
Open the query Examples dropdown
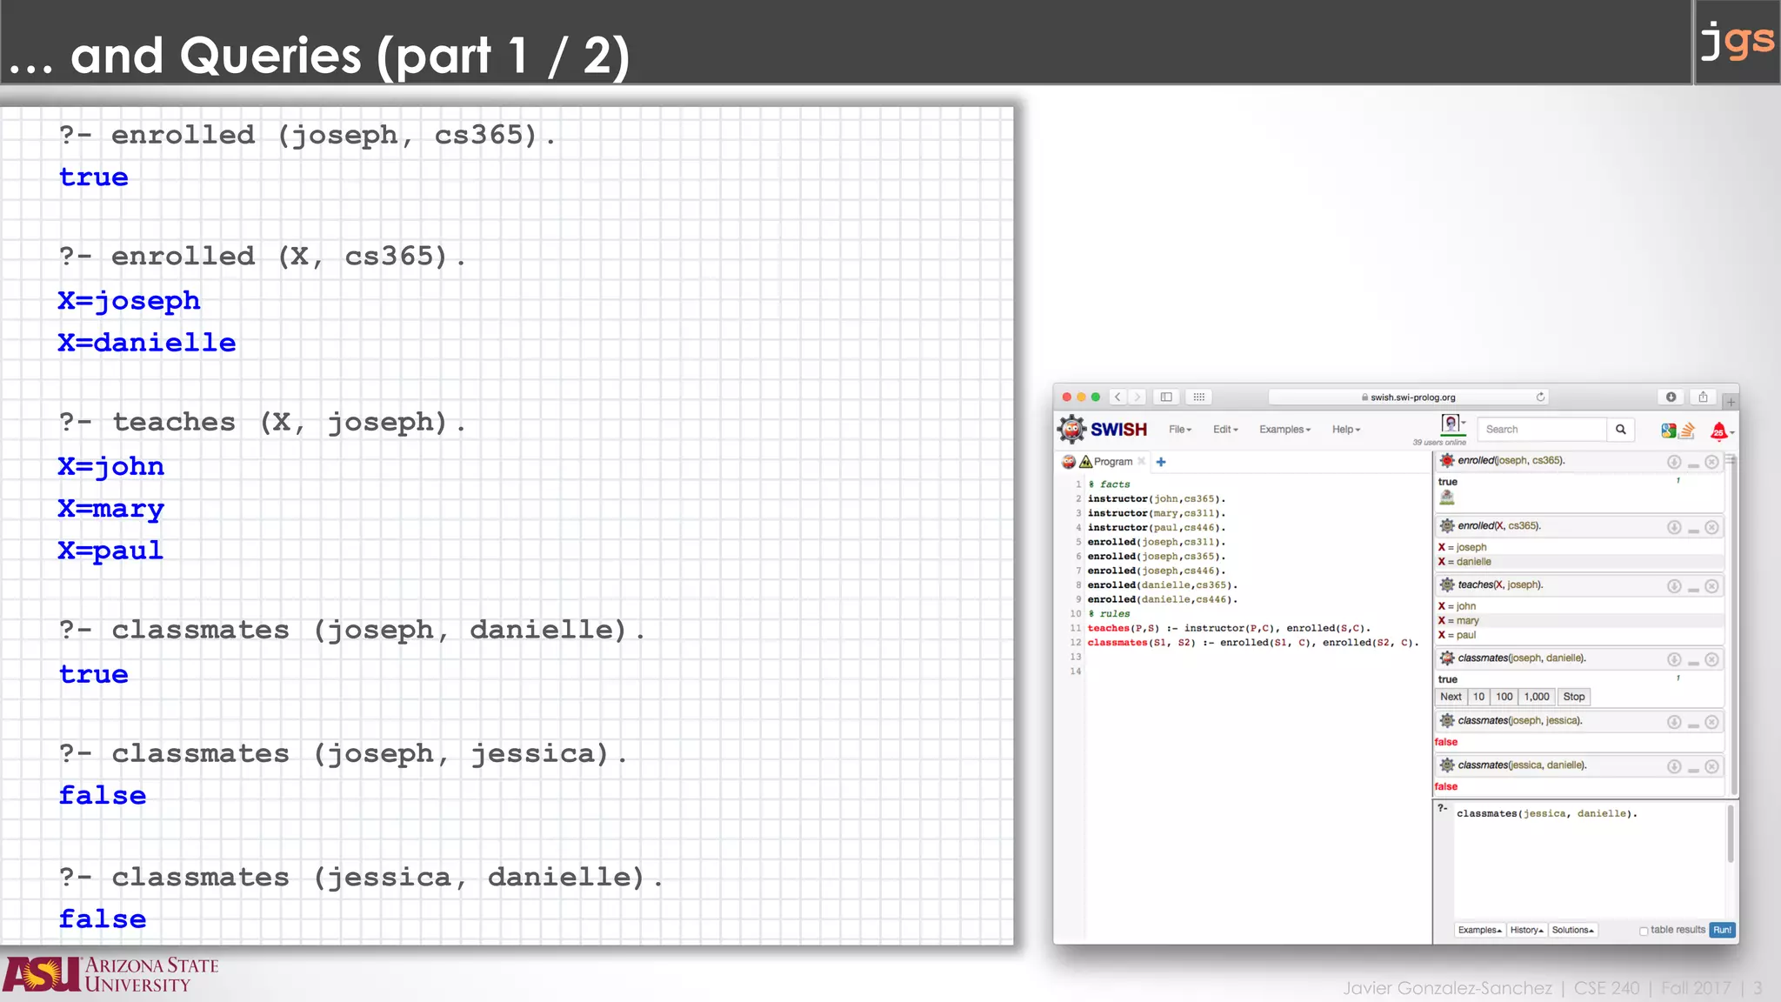(x=1479, y=930)
